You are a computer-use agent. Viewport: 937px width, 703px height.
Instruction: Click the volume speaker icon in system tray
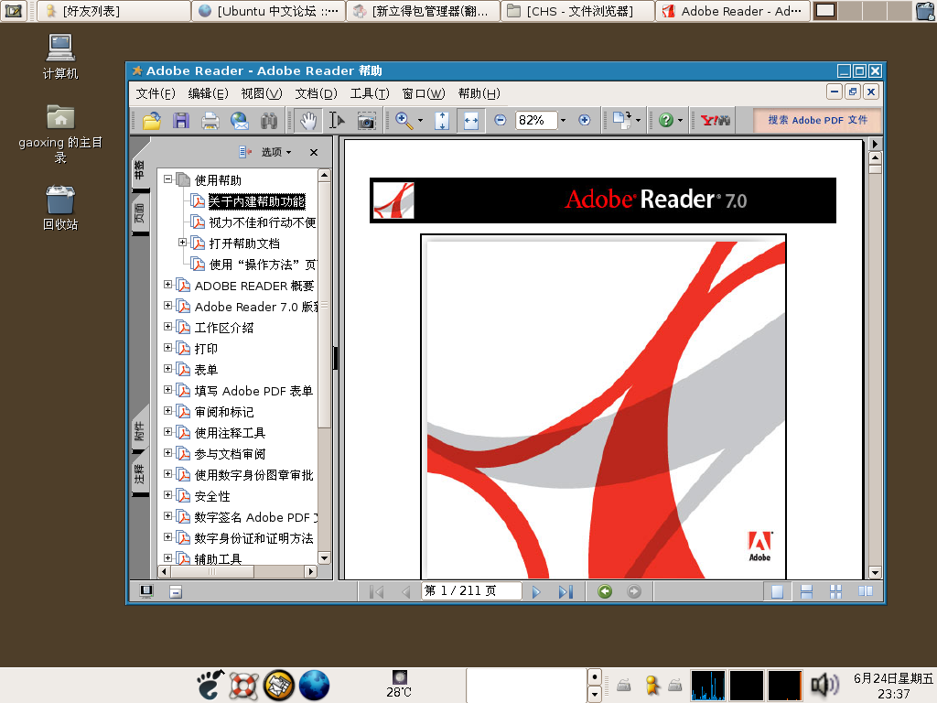825,685
